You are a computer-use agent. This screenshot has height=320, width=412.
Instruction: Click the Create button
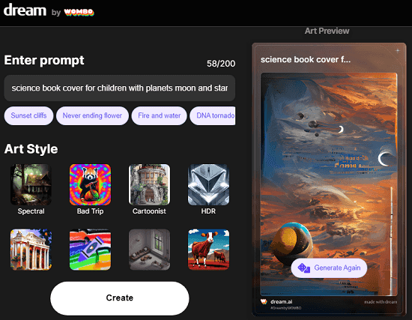tap(120, 298)
